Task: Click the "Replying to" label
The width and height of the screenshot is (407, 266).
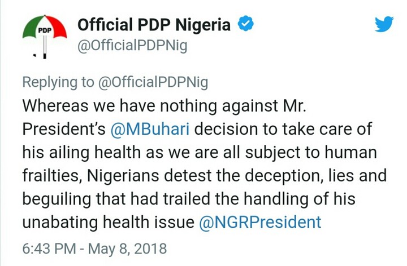Action: pos(58,82)
